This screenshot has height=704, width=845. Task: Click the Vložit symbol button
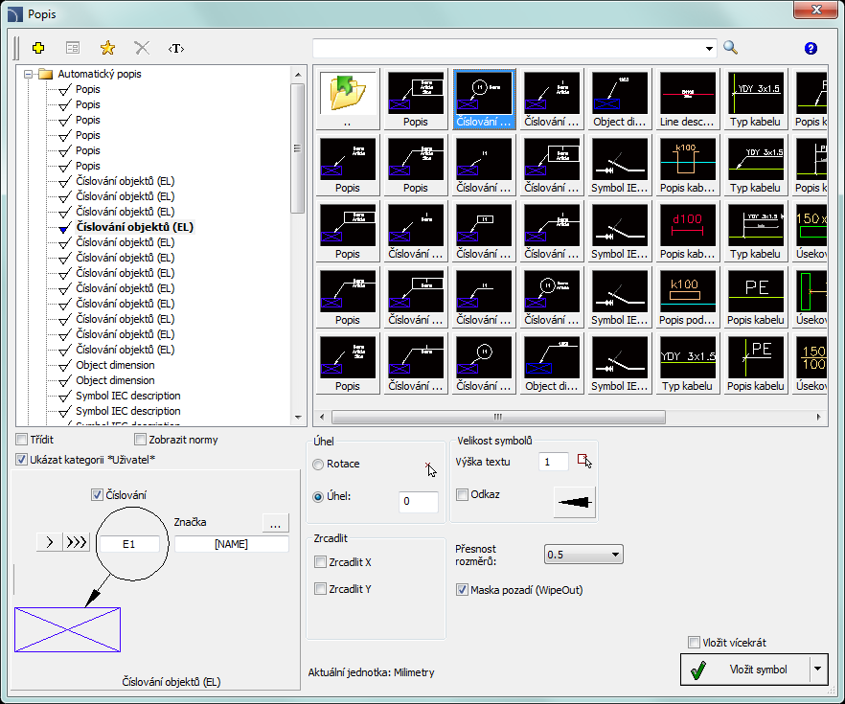coord(745,670)
